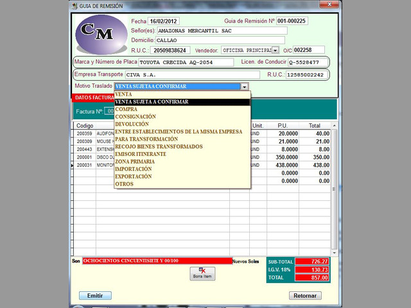411x308 pixels.
Task: Click the R.U.C. field 20509838624
Action: point(170,50)
